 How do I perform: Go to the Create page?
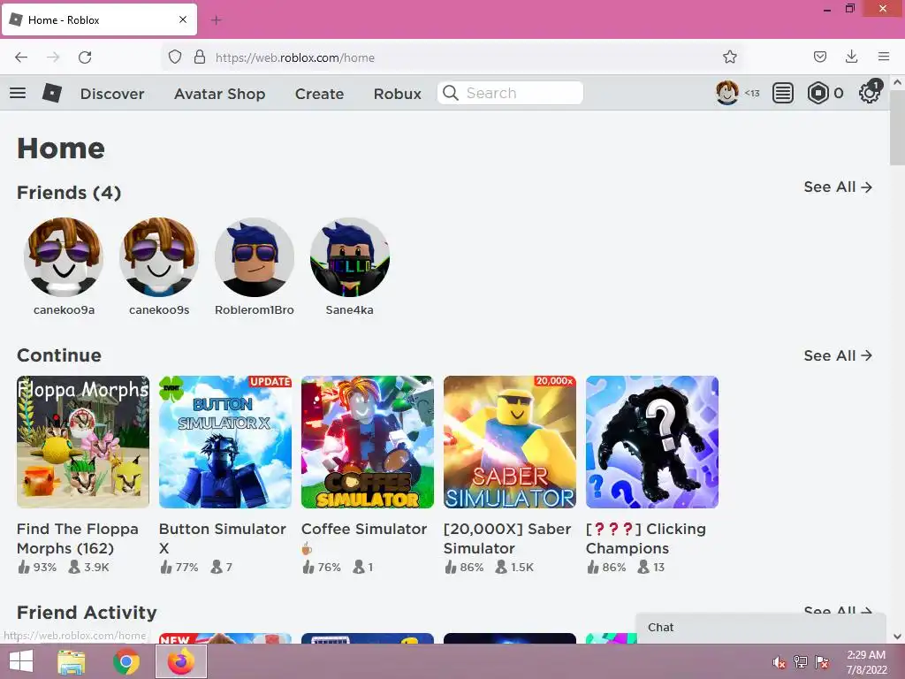coord(319,94)
